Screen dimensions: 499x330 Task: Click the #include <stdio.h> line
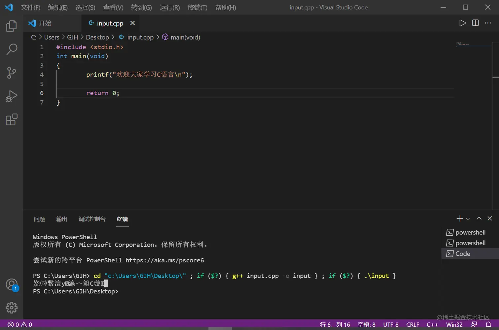click(x=90, y=47)
